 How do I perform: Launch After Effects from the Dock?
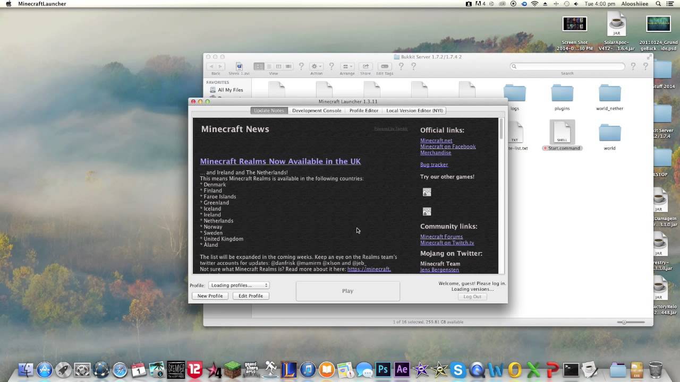pos(402,370)
